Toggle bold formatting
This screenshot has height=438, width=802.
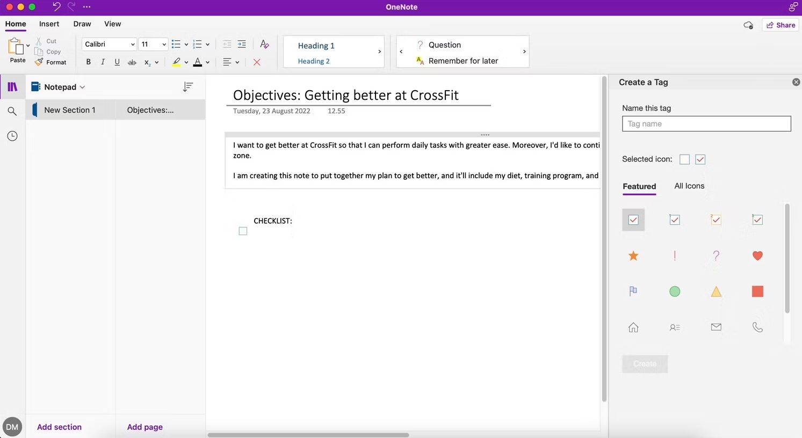pyautogui.click(x=89, y=62)
